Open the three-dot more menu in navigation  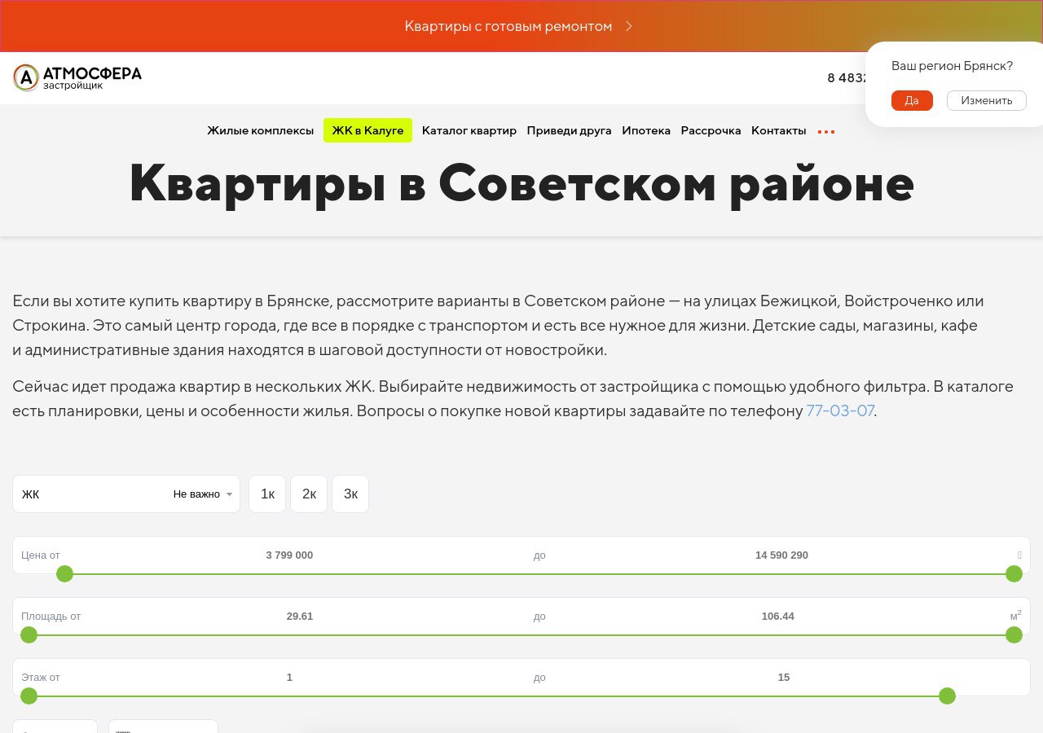click(826, 131)
